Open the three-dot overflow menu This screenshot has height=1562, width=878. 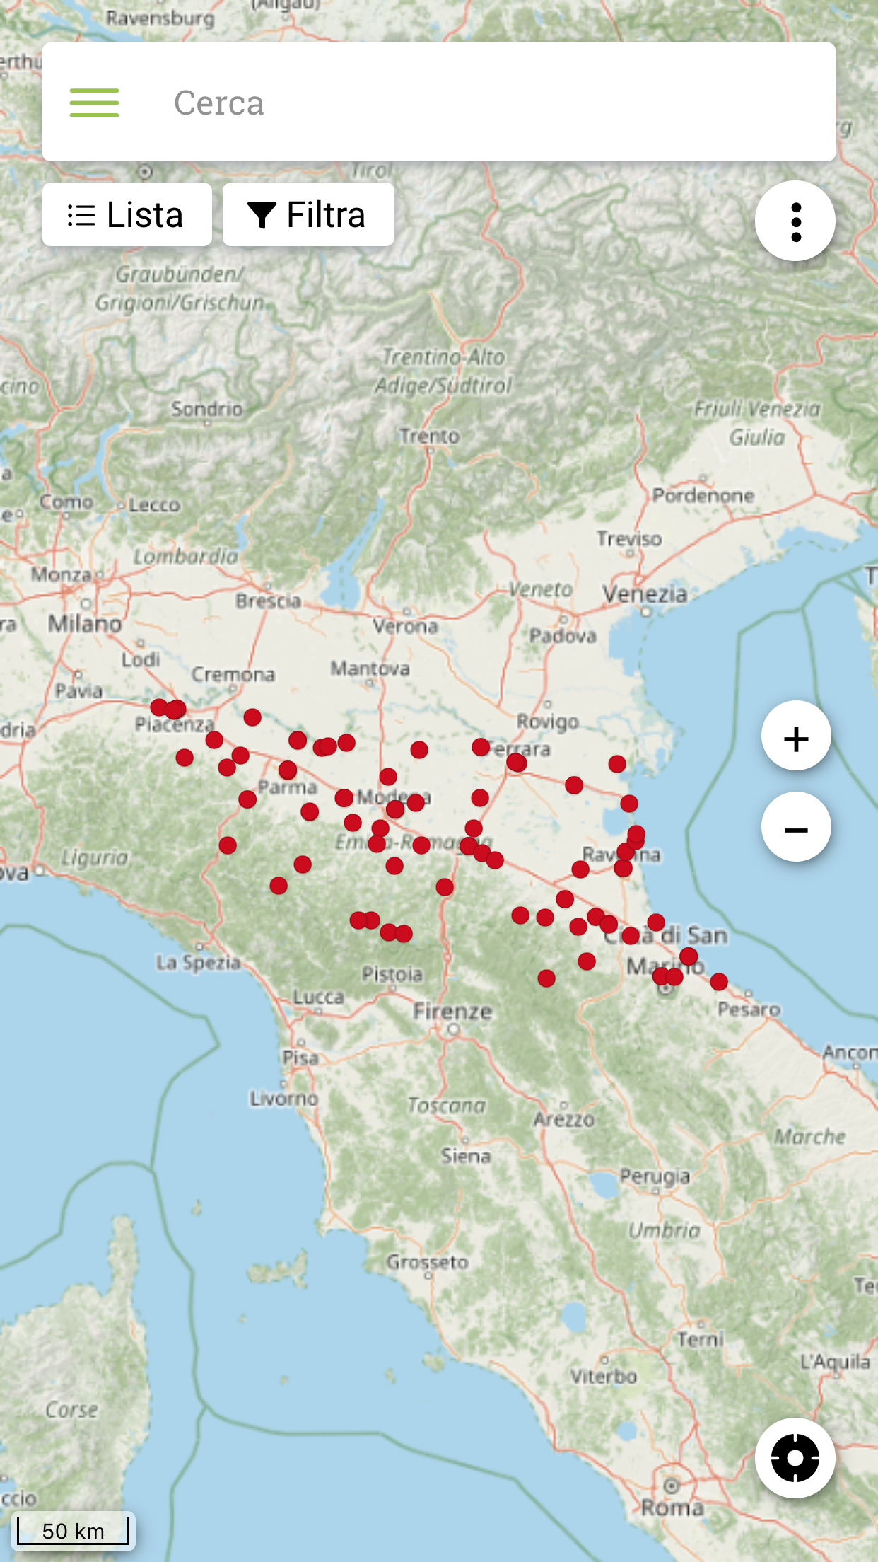coord(795,221)
